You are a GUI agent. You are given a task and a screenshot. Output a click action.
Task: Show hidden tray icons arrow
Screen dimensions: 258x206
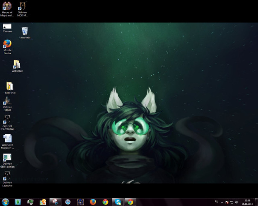[222, 202]
